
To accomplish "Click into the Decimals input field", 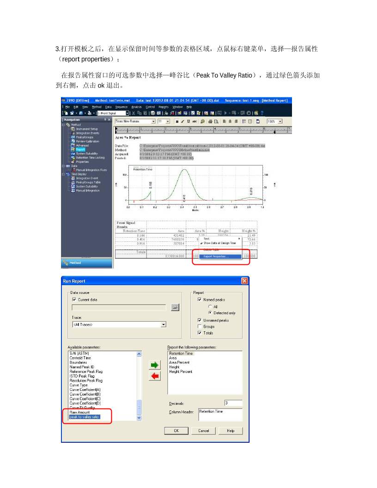I will (233, 403).
